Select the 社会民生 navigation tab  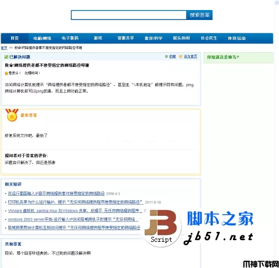click(x=209, y=38)
